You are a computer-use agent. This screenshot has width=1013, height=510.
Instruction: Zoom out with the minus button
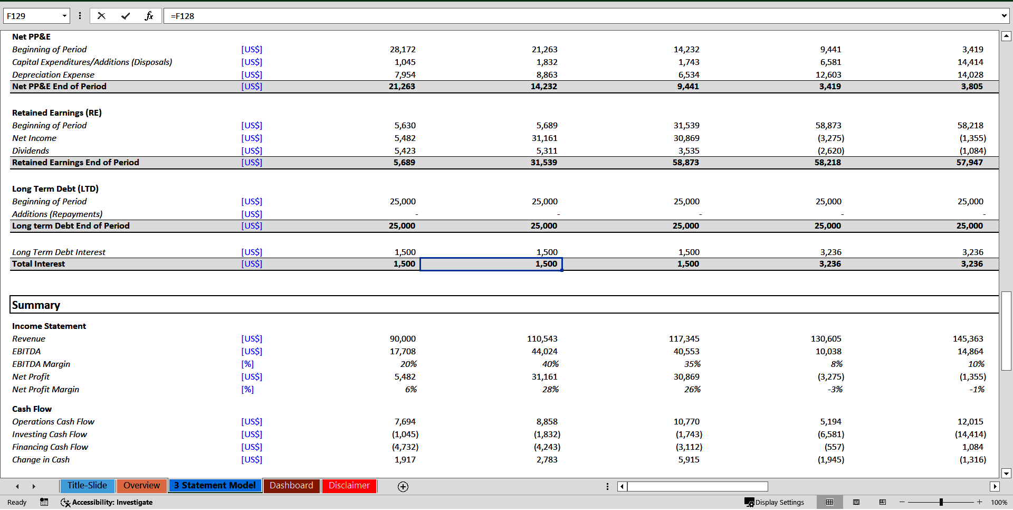(902, 502)
